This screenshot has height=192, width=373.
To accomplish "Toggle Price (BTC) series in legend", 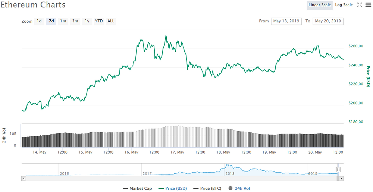I will (x=207, y=188).
